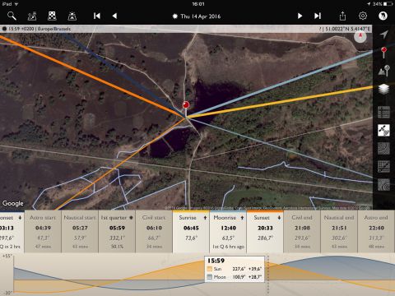
Task: Open the search magnifier
Action: tap(12, 16)
